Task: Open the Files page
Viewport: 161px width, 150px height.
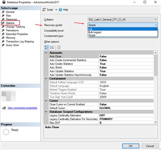Action: point(8,16)
